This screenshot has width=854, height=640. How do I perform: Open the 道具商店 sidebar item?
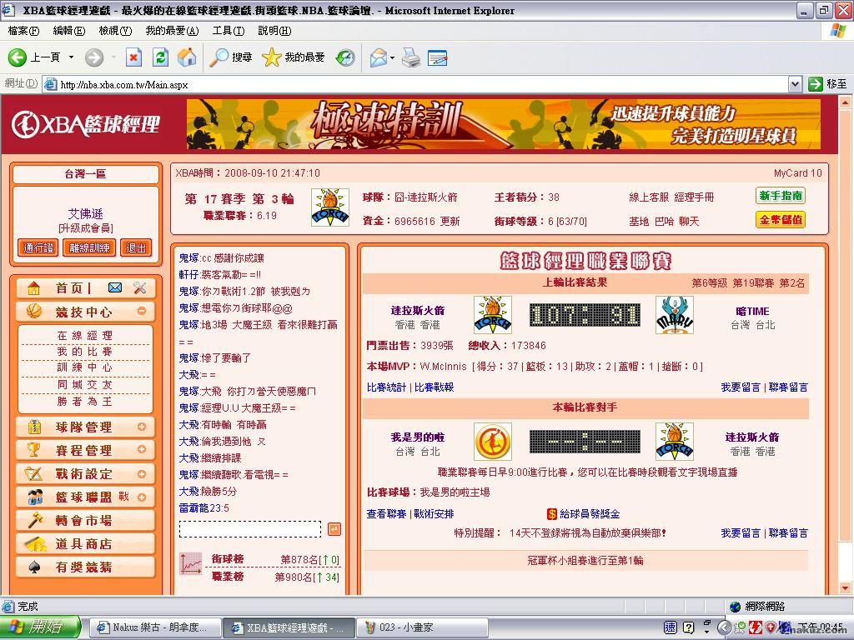click(86, 543)
